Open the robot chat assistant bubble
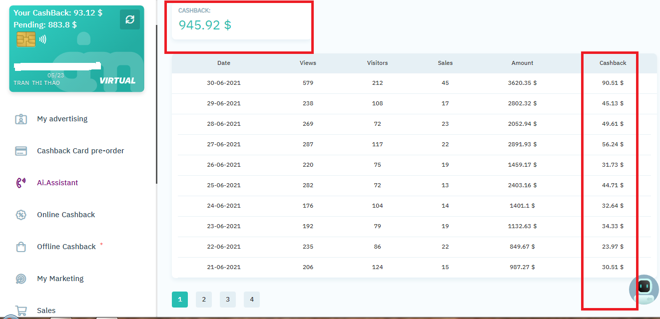660x319 pixels. point(644,289)
